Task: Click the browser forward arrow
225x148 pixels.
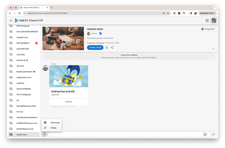Action: (15, 13)
